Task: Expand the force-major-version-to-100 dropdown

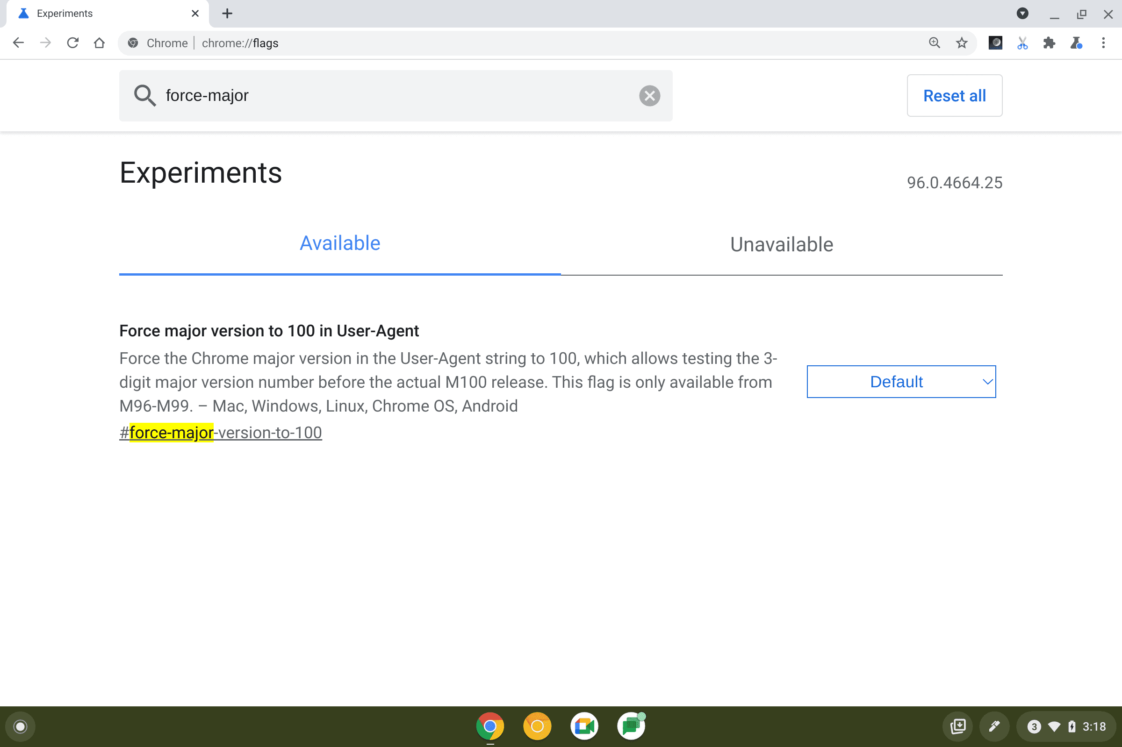Action: pyautogui.click(x=900, y=382)
